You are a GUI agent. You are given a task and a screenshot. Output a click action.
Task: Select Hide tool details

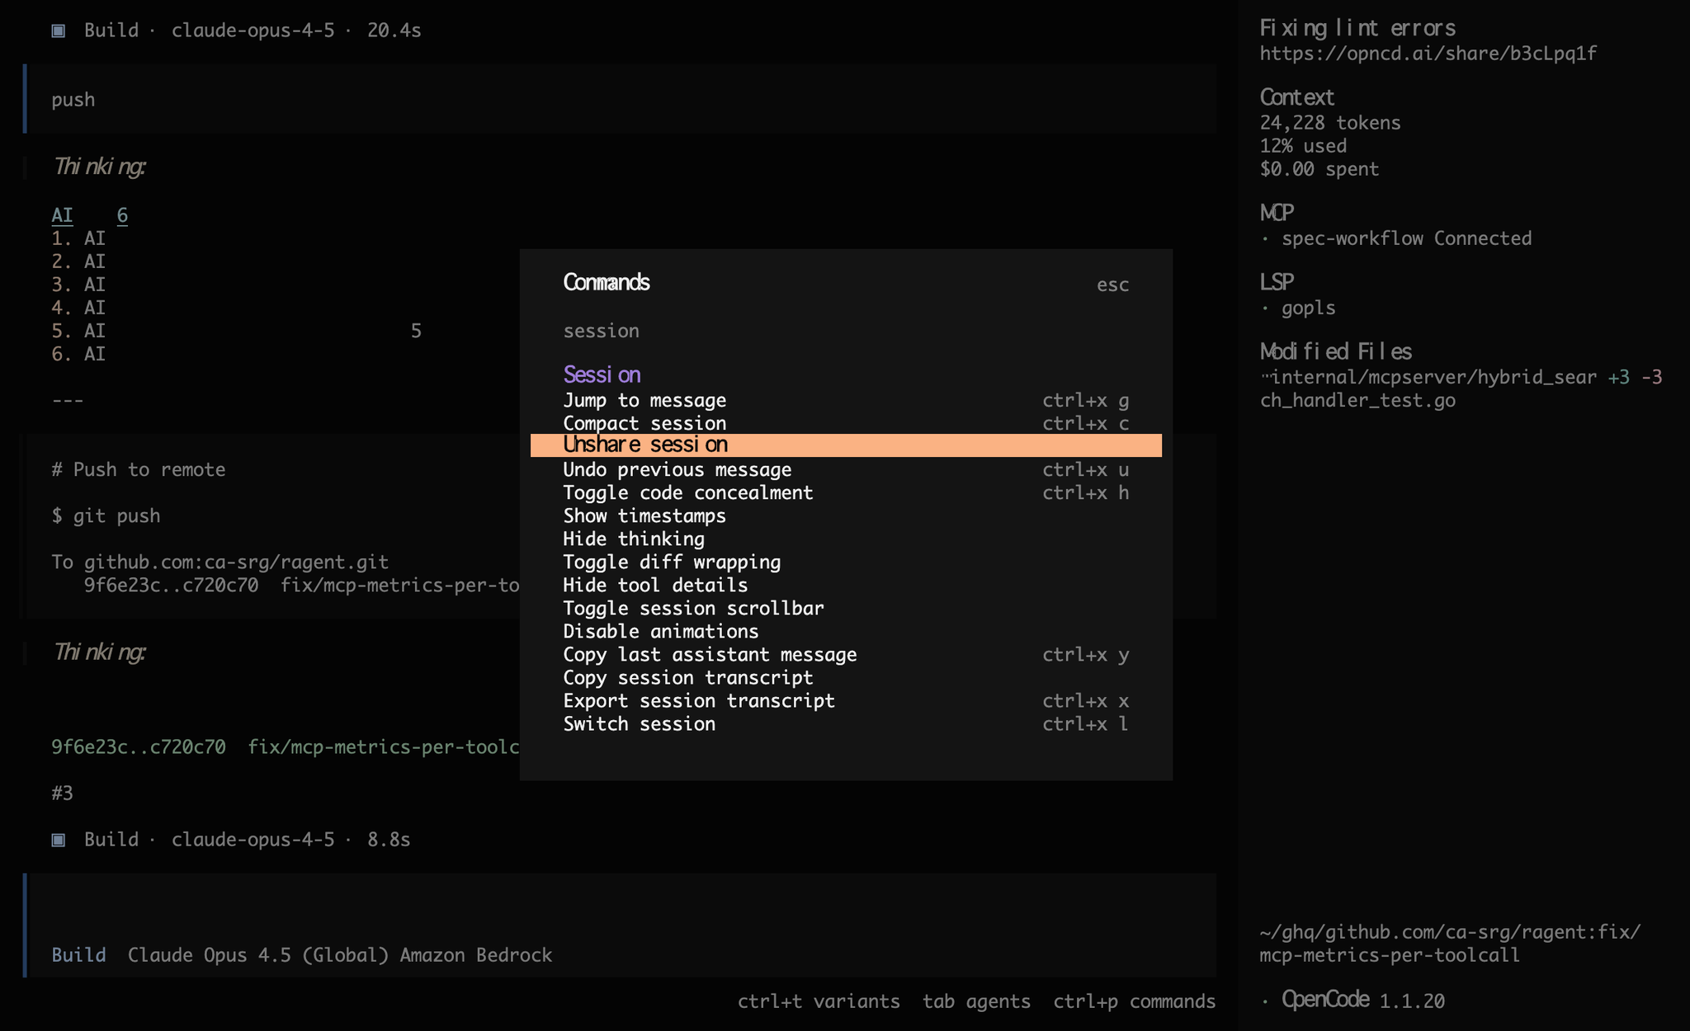(655, 586)
